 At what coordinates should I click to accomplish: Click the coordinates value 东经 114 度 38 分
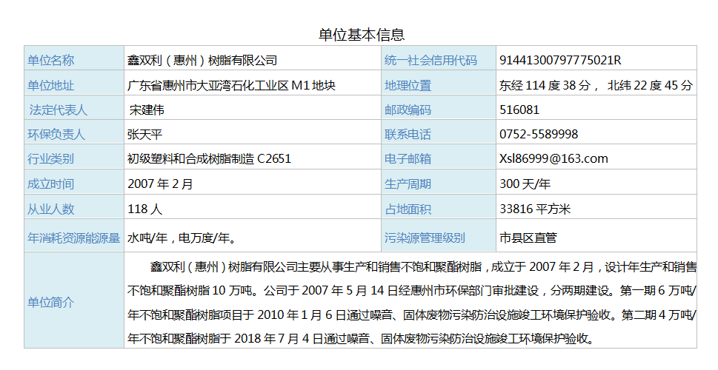548,86
